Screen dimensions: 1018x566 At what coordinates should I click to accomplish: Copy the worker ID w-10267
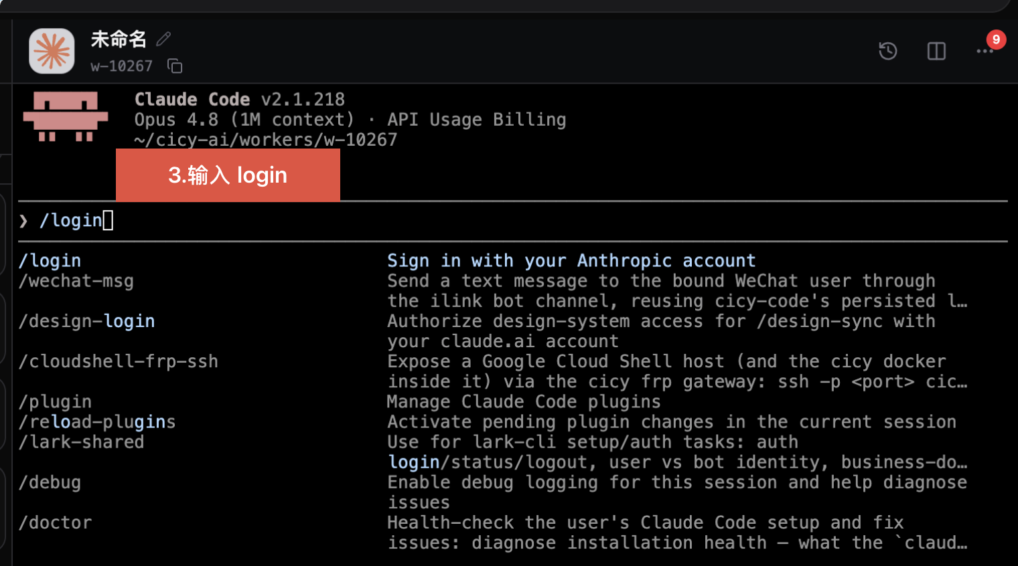[175, 66]
